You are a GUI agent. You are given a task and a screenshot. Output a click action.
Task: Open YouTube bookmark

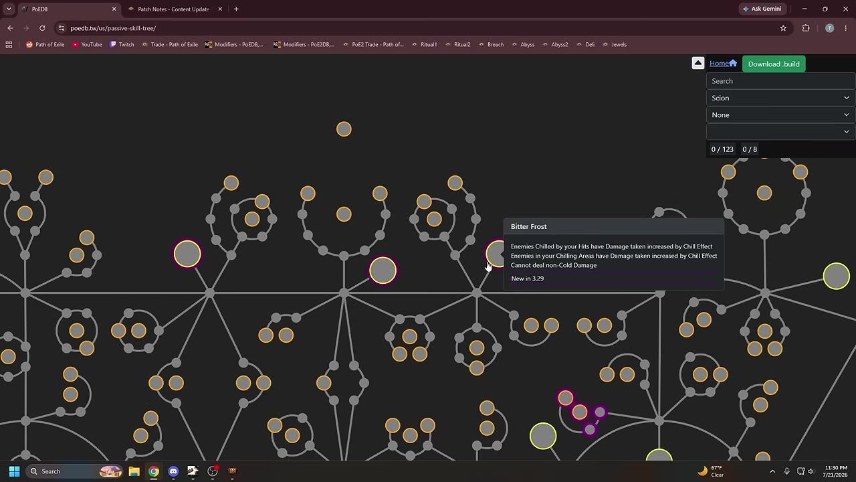point(87,45)
